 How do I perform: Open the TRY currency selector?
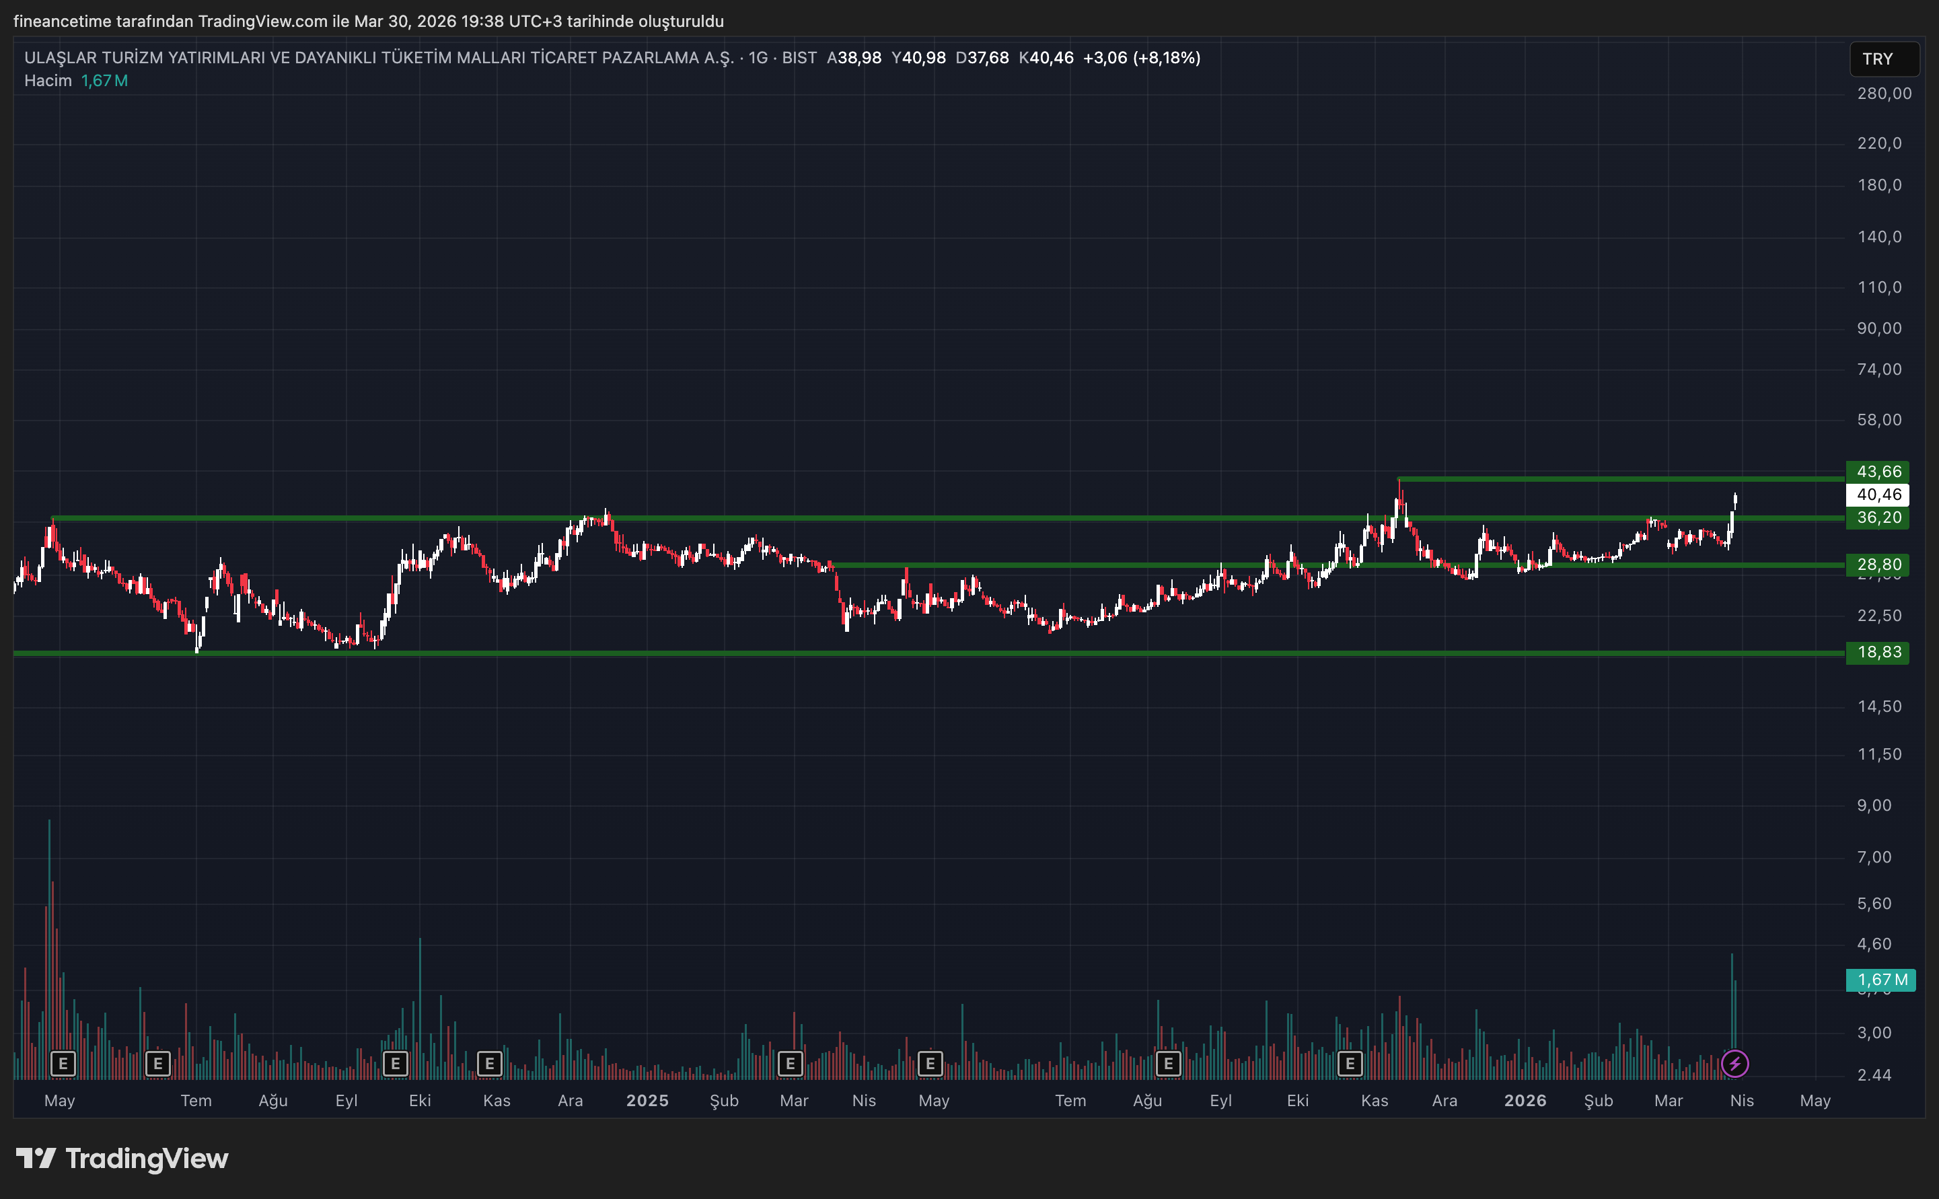coord(1884,59)
